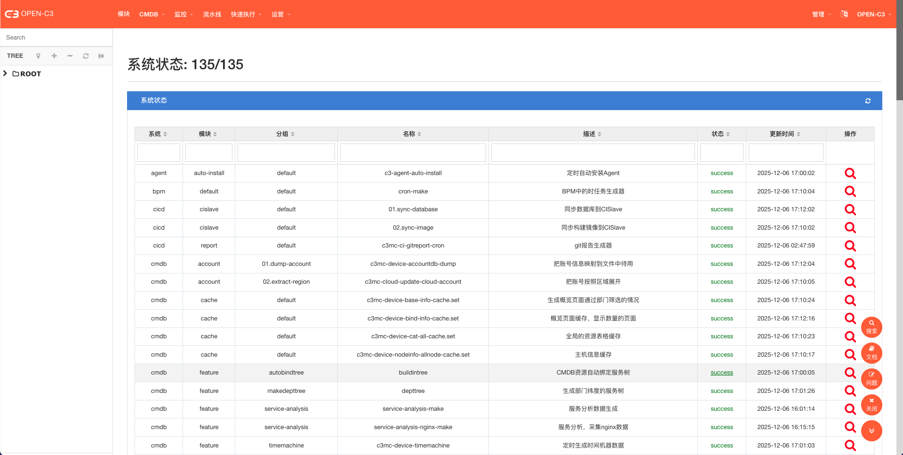Click the floating 搜索 round button
This screenshot has width=903, height=455.
pos(871,327)
